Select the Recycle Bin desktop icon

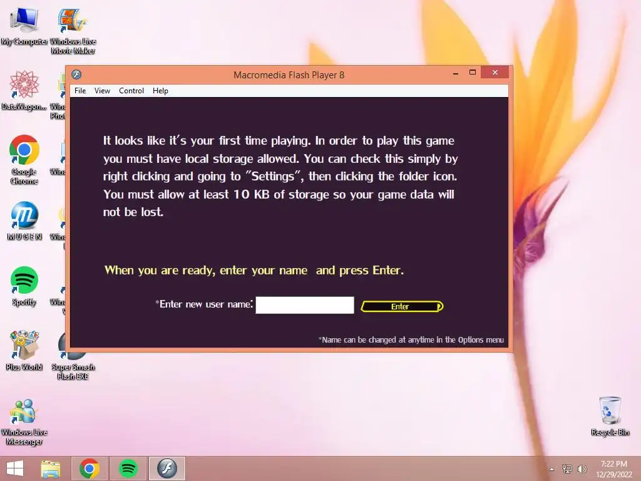(x=610, y=416)
